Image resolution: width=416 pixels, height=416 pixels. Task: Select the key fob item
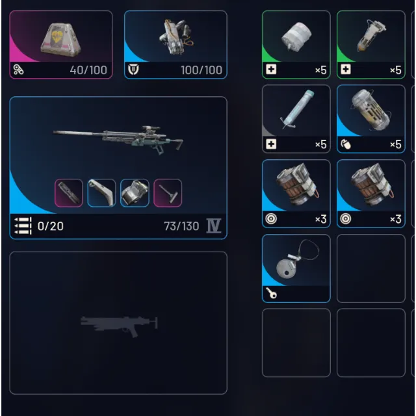click(296, 268)
